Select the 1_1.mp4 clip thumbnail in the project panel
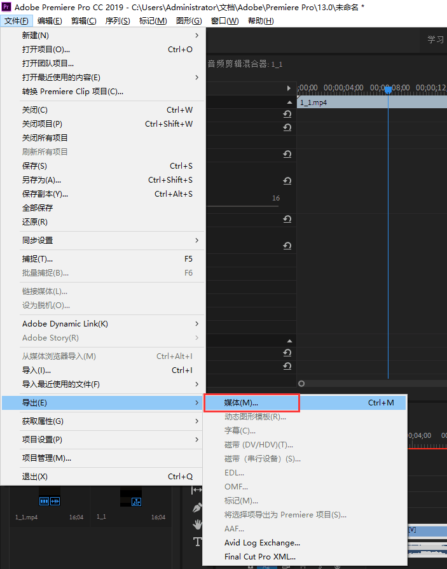This screenshot has height=569, width=447. pos(50,498)
